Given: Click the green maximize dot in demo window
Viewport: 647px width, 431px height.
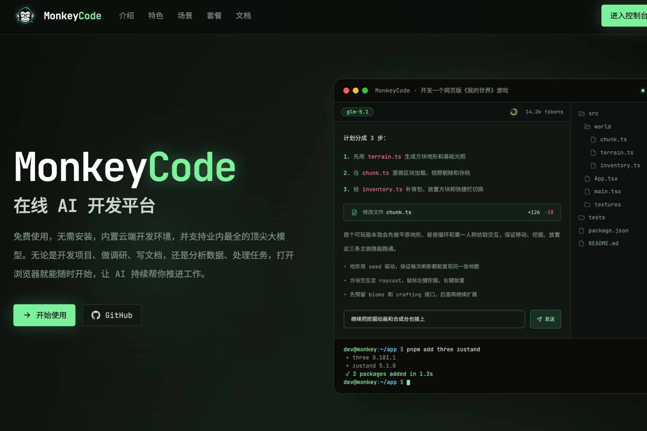Looking at the screenshot, I should click(x=365, y=90).
